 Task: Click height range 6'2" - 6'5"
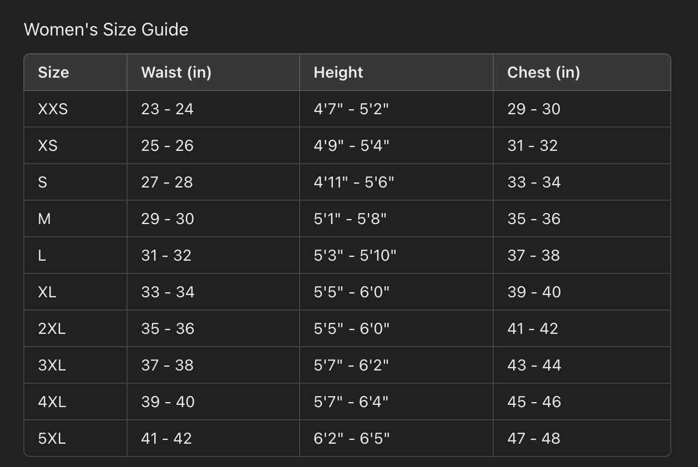352,438
